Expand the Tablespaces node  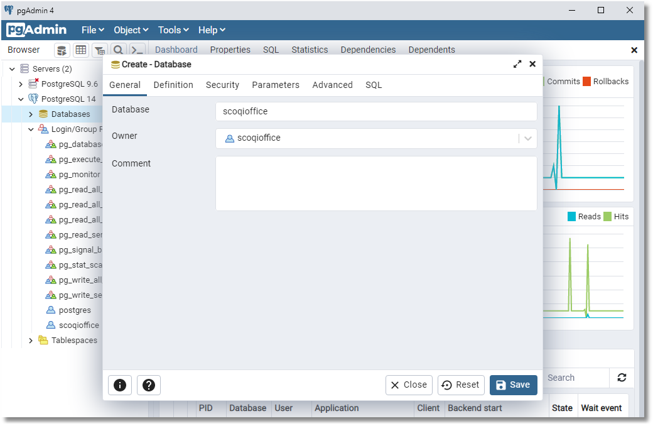coord(31,340)
